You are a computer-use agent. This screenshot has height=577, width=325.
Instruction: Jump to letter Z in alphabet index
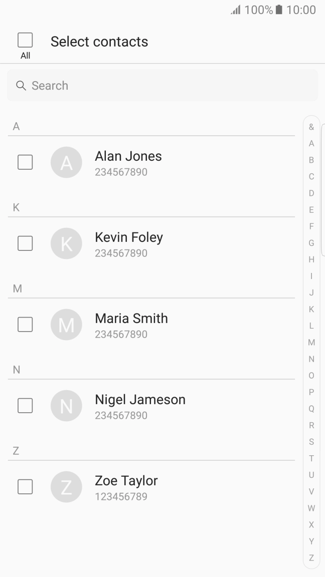coord(311,558)
